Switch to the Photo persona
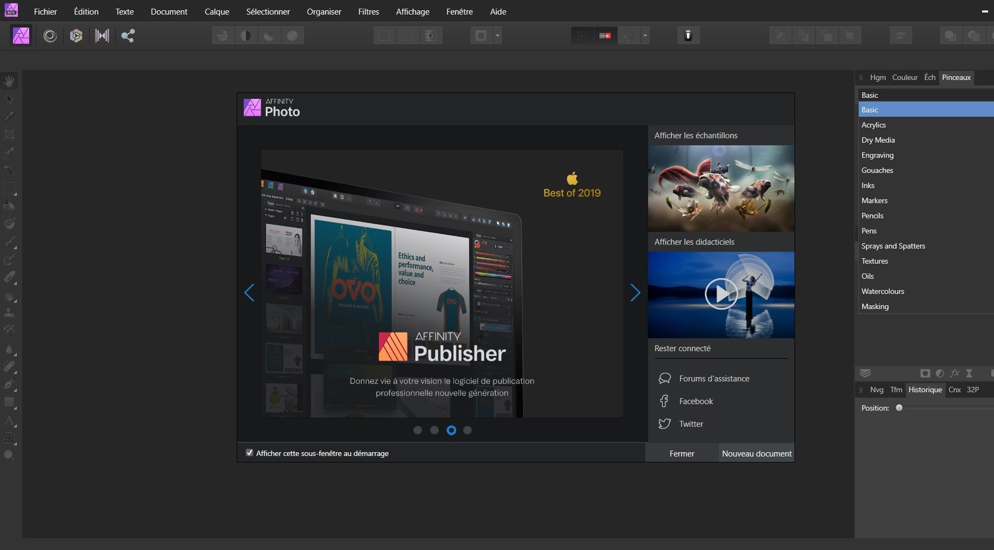 (21, 36)
